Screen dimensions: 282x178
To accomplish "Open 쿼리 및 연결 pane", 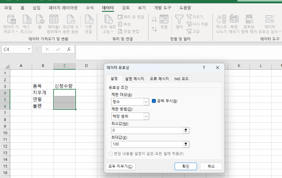I will tap(131, 17).
